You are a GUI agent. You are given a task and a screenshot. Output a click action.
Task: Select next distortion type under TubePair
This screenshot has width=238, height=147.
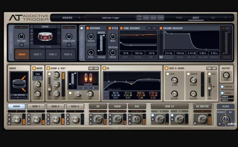coord(94,88)
